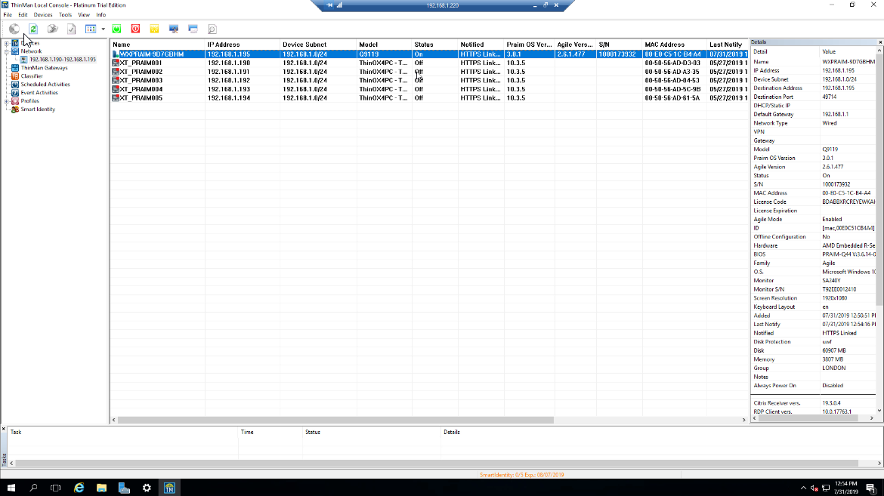Screen dimensions: 884x496
Task: Click the Classifier icon in tree
Action: click(15, 76)
